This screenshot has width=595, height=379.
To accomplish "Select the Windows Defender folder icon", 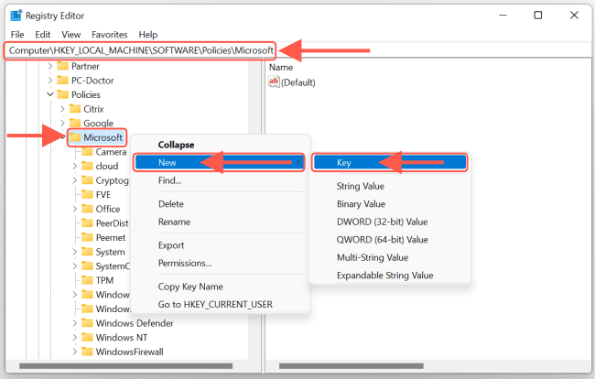I will (88, 323).
